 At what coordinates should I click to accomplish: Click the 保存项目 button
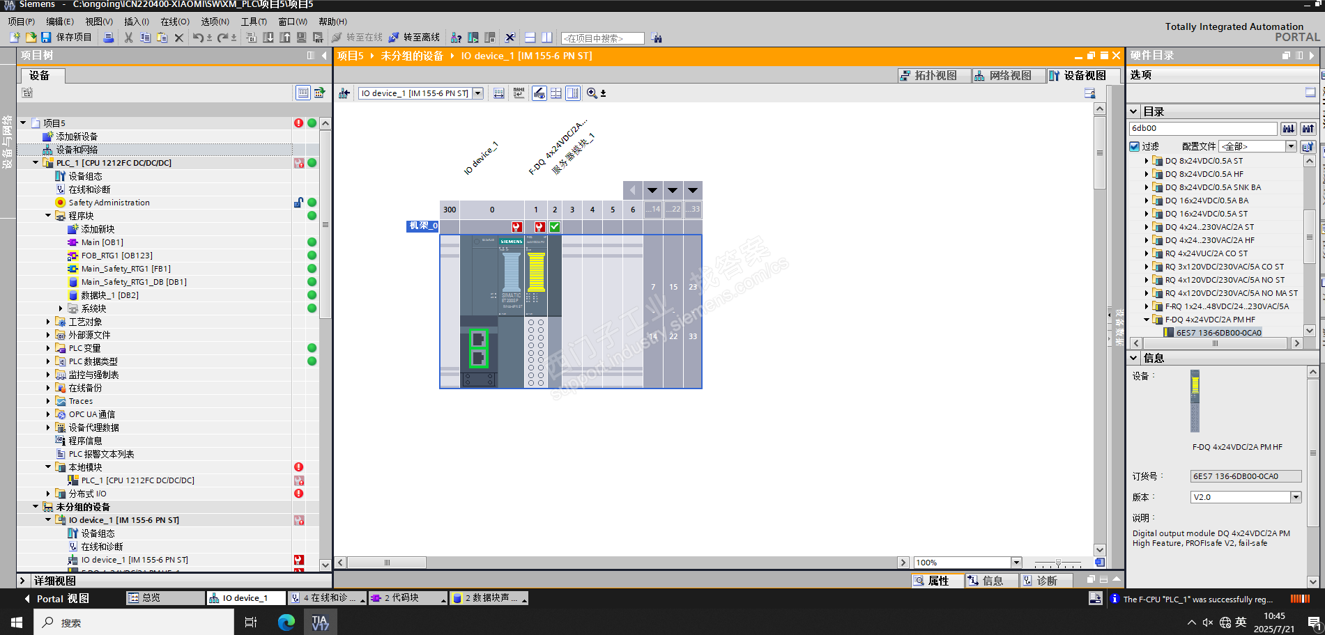coord(67,38)
